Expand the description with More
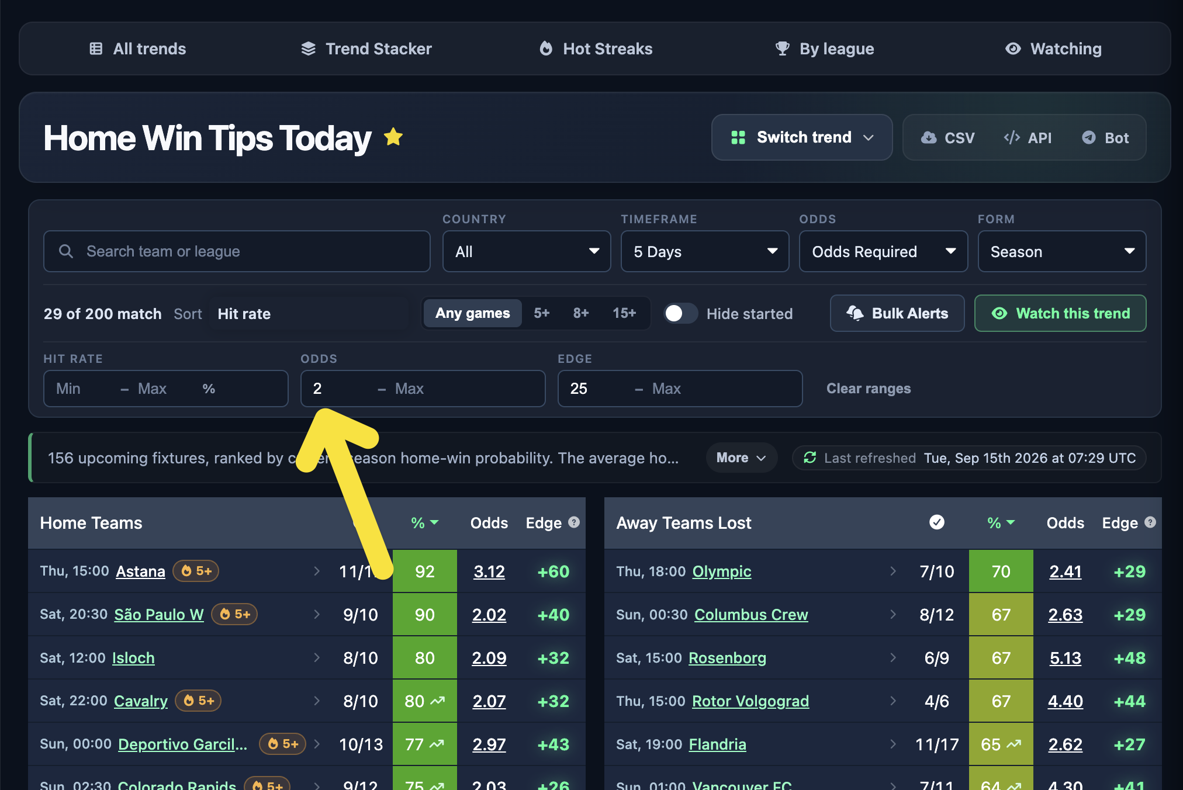 pos(741,458)
